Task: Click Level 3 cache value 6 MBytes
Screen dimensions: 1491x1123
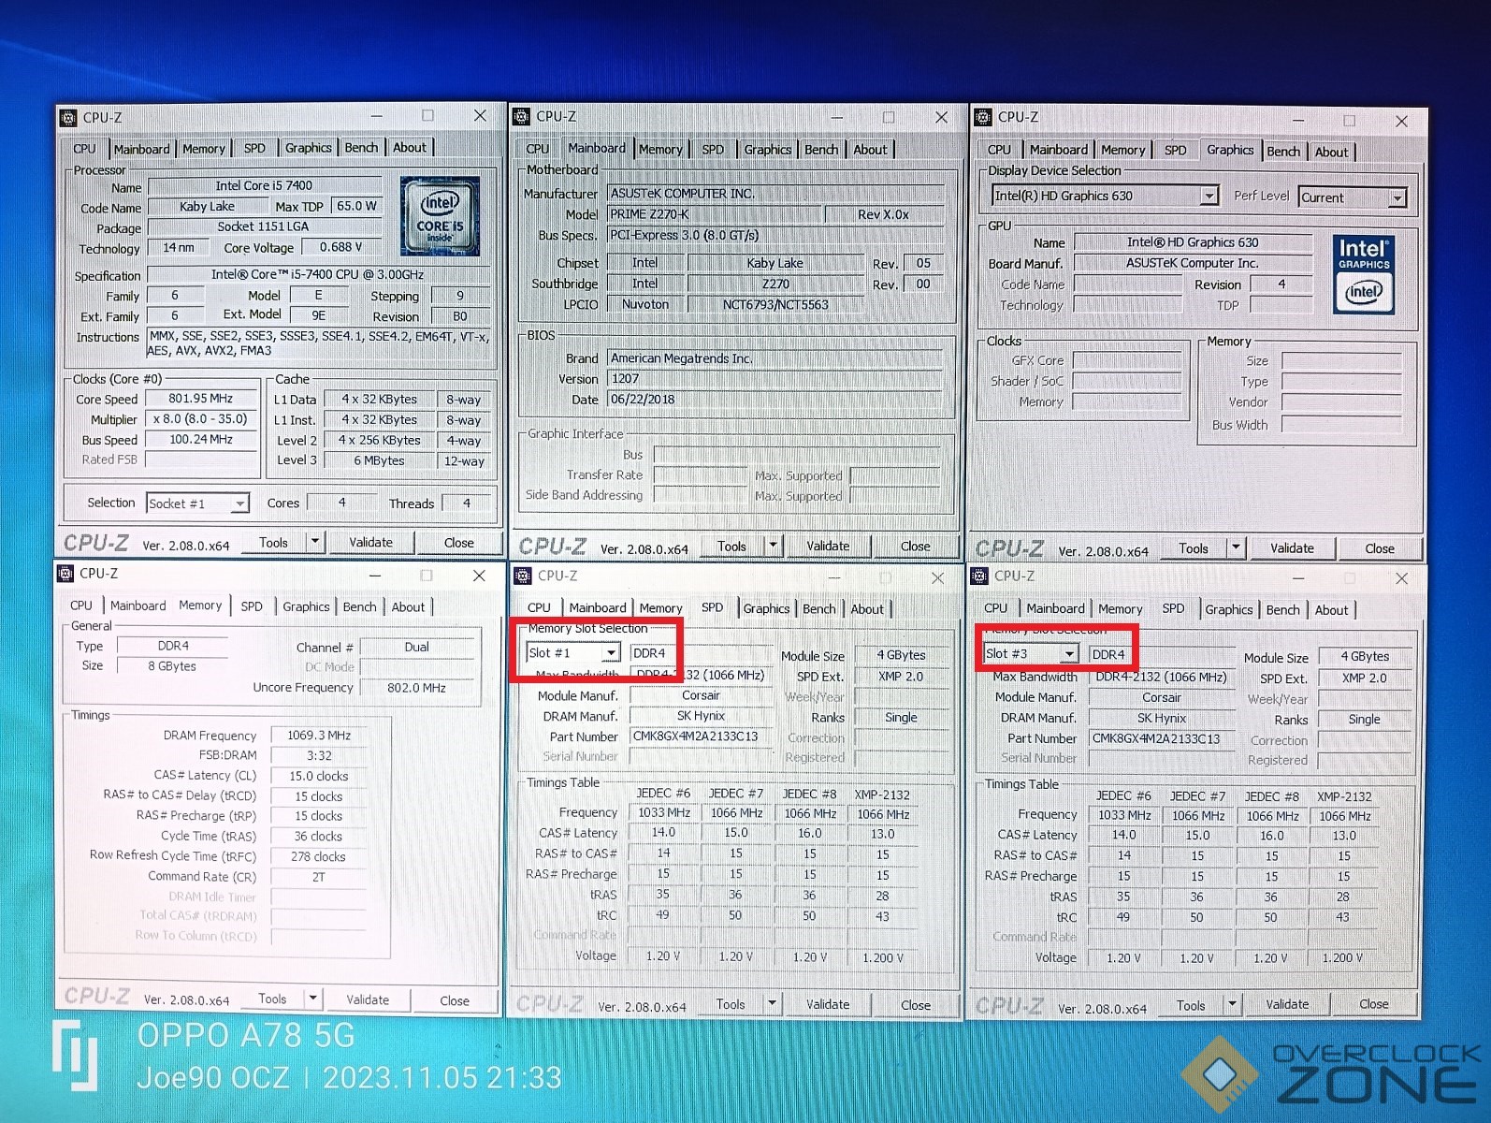Action: 379,460
